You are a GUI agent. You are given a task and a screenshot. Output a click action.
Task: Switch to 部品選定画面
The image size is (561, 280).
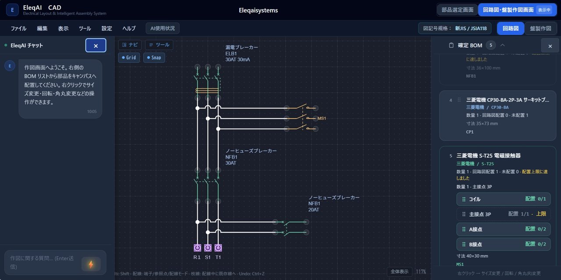pos(457,10)
